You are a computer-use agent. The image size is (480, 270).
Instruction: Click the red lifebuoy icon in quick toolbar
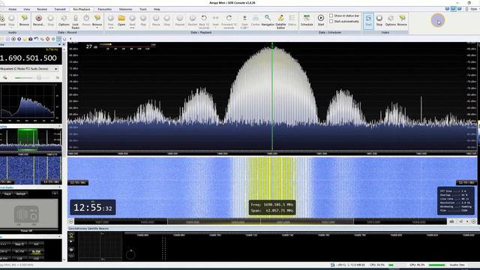47,39
